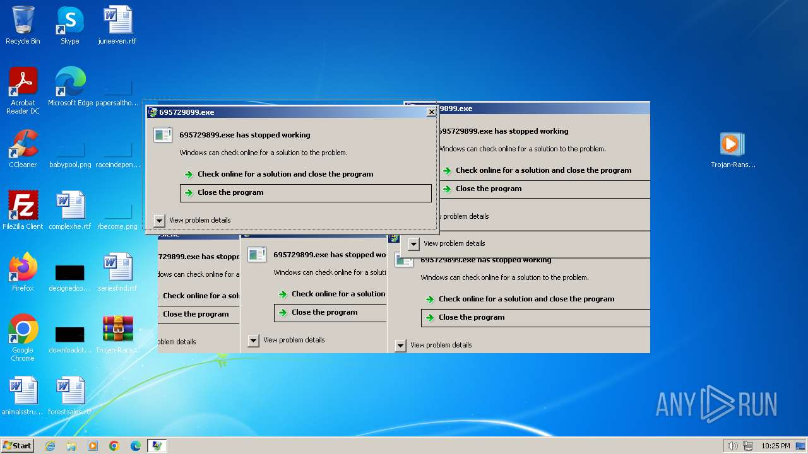
Task: Select the forestsales.rtf file icon
Action: (70, 397)
